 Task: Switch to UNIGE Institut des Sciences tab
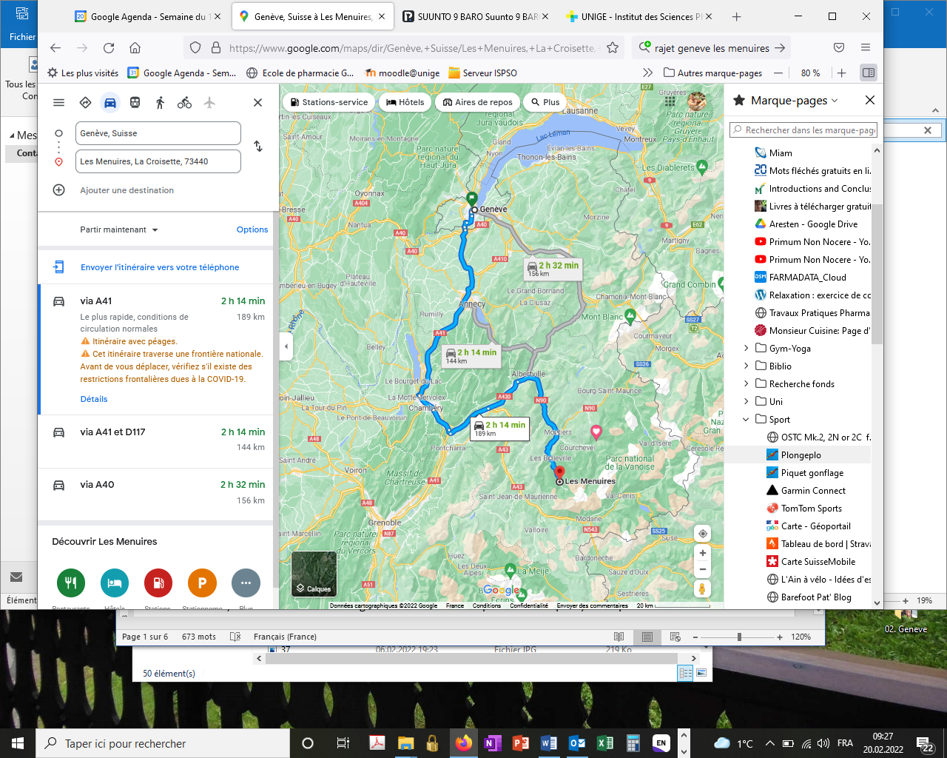click(x=640, y=16)
